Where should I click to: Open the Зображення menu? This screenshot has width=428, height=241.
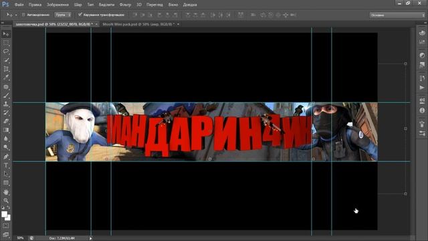point(58,5)
